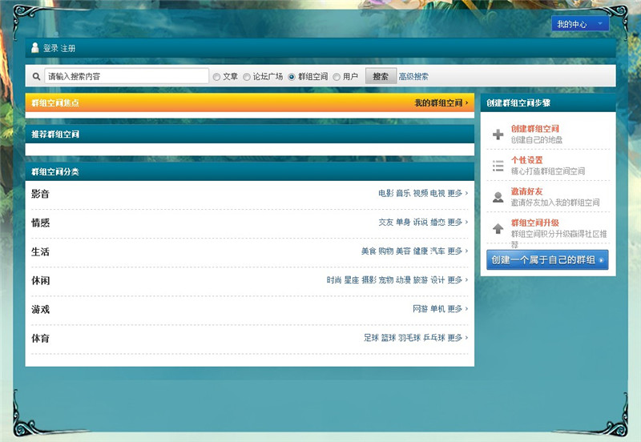The width and height of the screenshot is (641, 442).
Task: Click the person icon beside 邀请好友
Action: coord(498,197)
